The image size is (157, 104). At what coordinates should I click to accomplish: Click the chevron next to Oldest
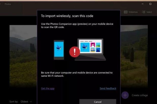[x=31, y=101]
